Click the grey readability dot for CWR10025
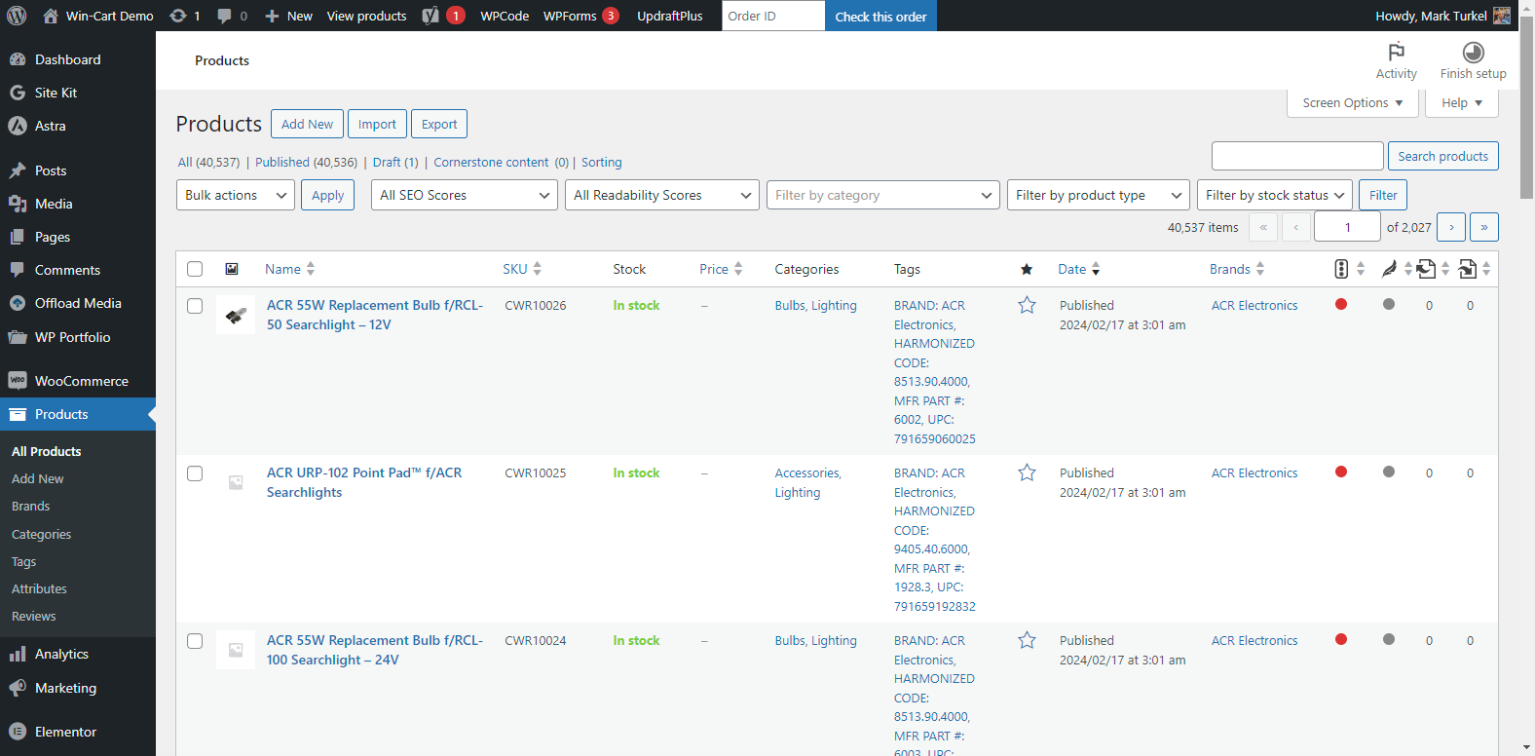The image size is (1535, 756). (1389, 472)
